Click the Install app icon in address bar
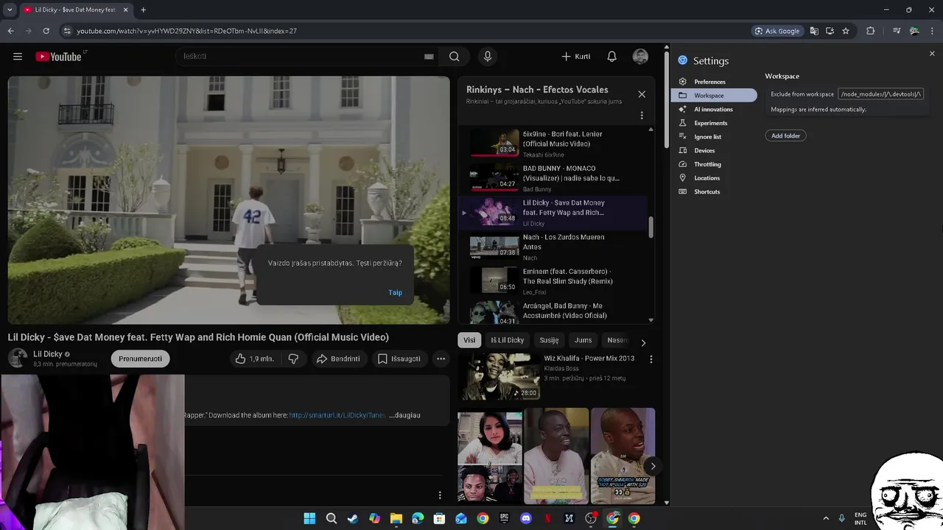Viewport: 943px width, 530px height. (x=830, y=31)
